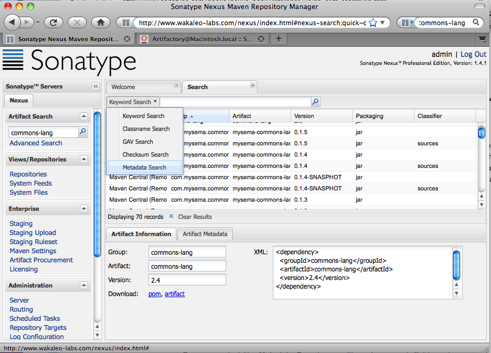Open the Repositories view
Viewport: 491px width, 353px height.
tap(28, 174)
